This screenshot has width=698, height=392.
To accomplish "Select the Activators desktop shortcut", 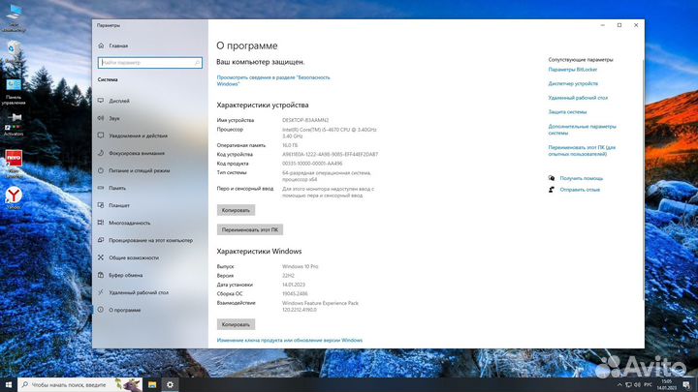I will click(x=14, y=124).
